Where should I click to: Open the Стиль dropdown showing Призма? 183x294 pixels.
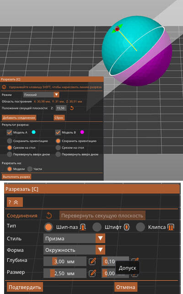click(x=74, y=239)
